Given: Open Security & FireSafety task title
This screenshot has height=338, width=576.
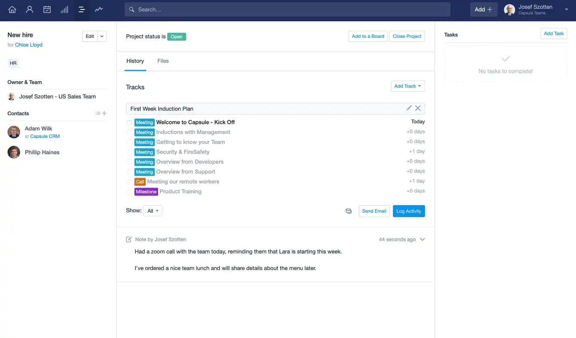Looking at the screenshot, I should point(183,152).
